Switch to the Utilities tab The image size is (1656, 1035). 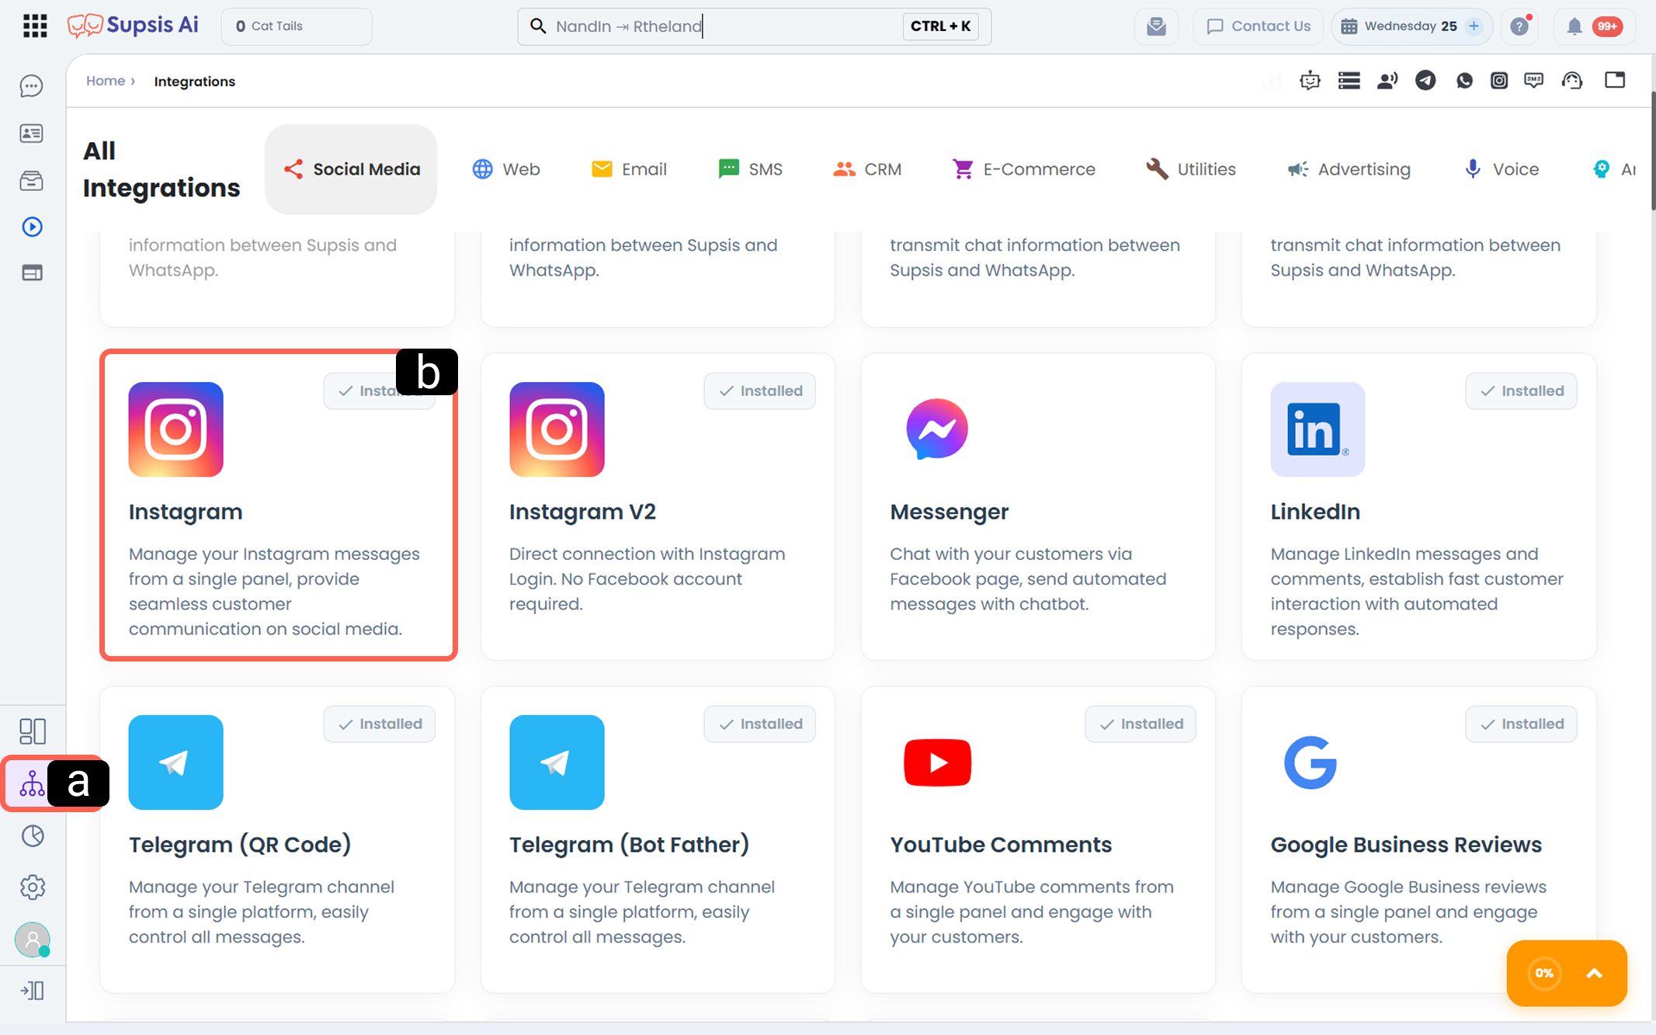[1191, 169]
